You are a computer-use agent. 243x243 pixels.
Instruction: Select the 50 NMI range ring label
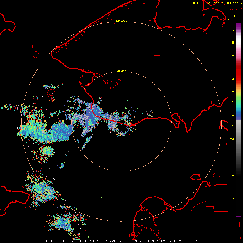click(x=121, y=71)
